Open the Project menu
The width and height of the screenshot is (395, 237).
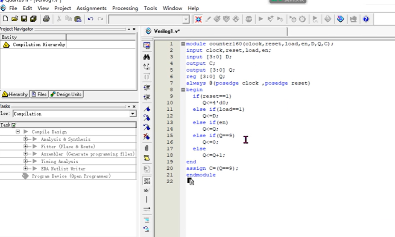[63, 8]
